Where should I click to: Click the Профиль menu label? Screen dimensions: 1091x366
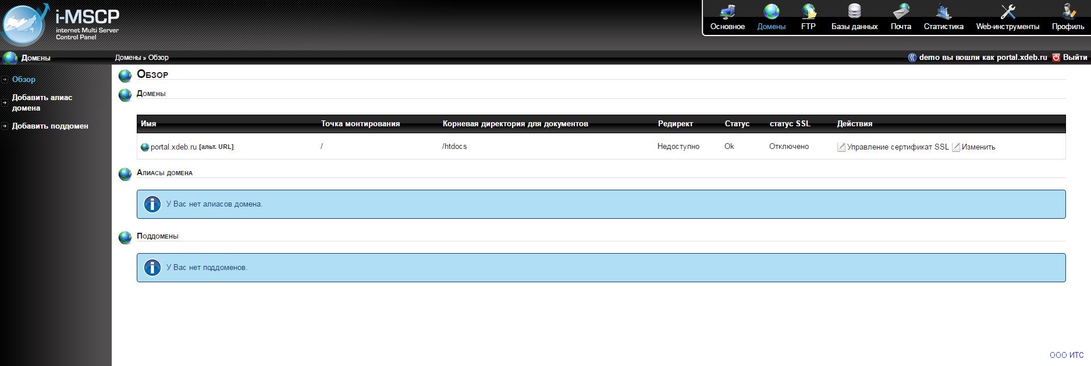[1068, 27]
